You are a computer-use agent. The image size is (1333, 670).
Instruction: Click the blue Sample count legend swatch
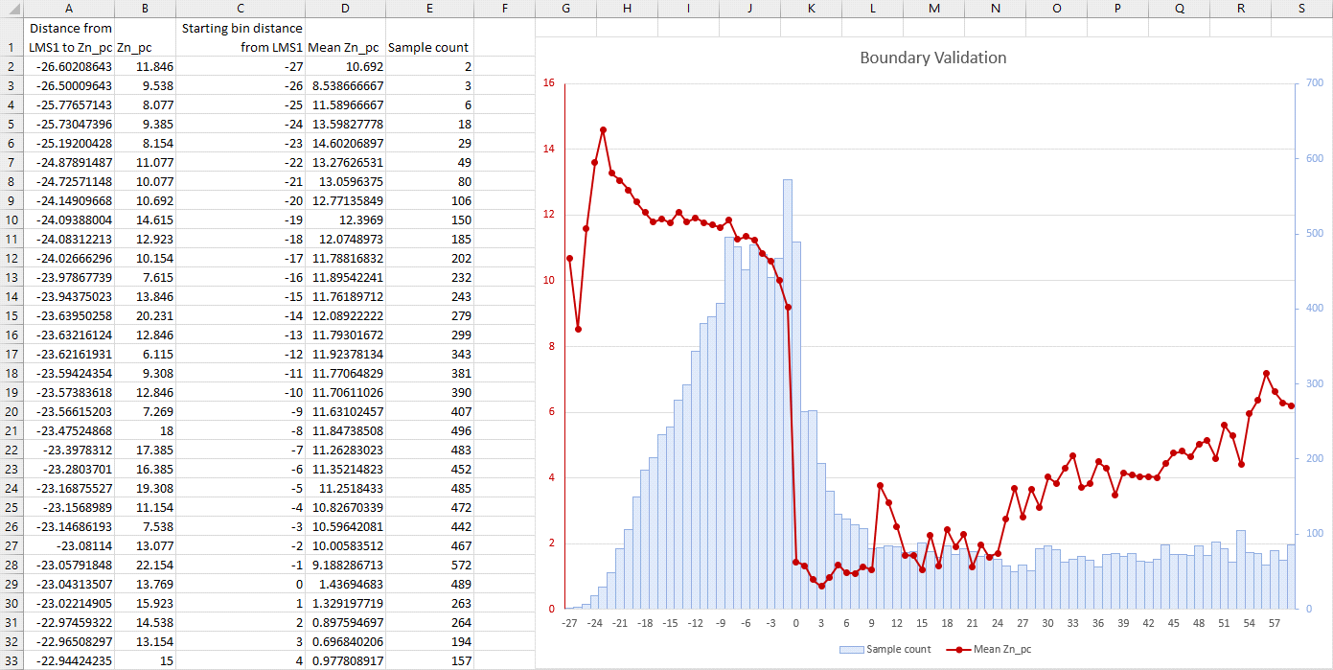click(851, 650)
